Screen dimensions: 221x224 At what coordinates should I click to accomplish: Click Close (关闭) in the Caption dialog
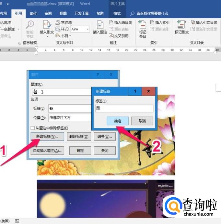[x=105, y=151]
